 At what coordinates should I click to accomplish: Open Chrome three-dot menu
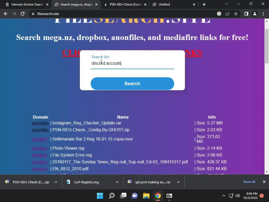[263, 14]
